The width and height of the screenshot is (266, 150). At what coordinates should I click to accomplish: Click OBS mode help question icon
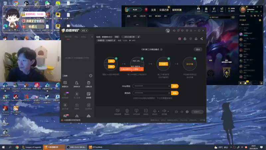point(161,49)
